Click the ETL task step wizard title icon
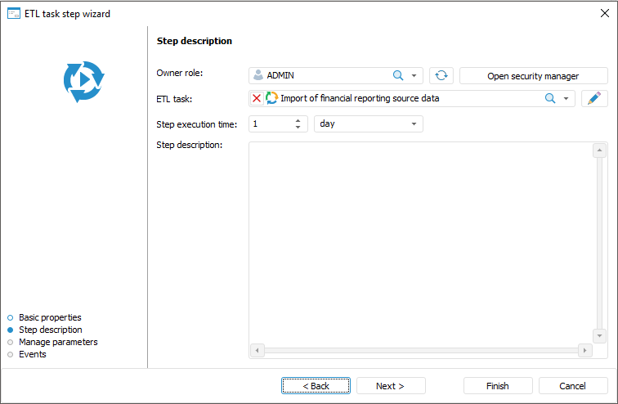The width and height of the screenshot is (618, 404). 13,13
